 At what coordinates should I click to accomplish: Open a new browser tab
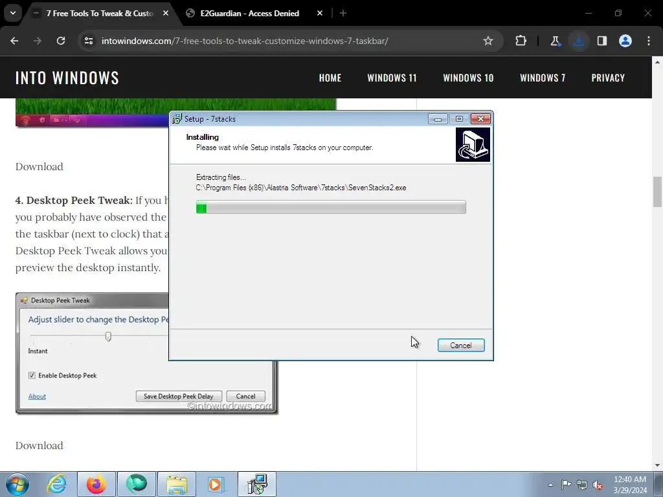point(343,14)
